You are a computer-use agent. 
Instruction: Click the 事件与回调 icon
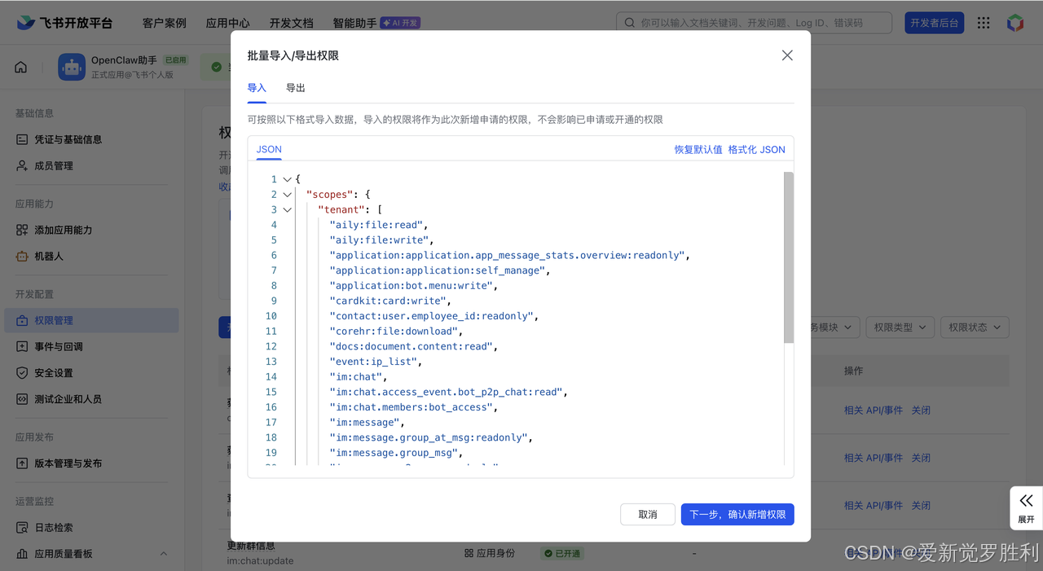point(22,346)
